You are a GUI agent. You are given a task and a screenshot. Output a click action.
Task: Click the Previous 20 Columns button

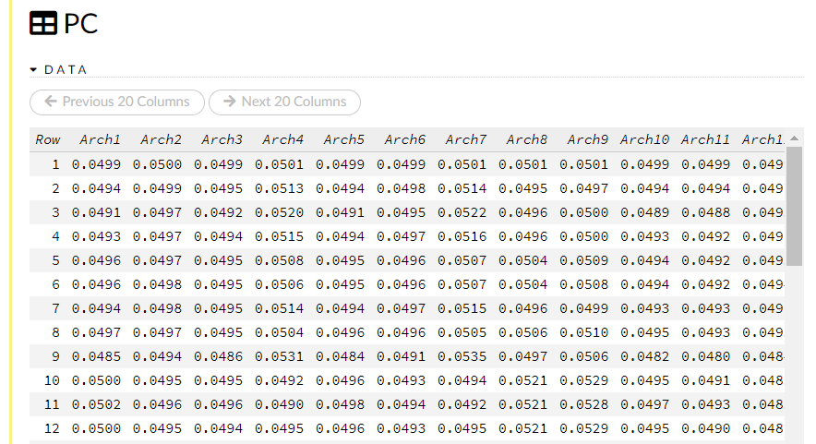click(117, 102)
